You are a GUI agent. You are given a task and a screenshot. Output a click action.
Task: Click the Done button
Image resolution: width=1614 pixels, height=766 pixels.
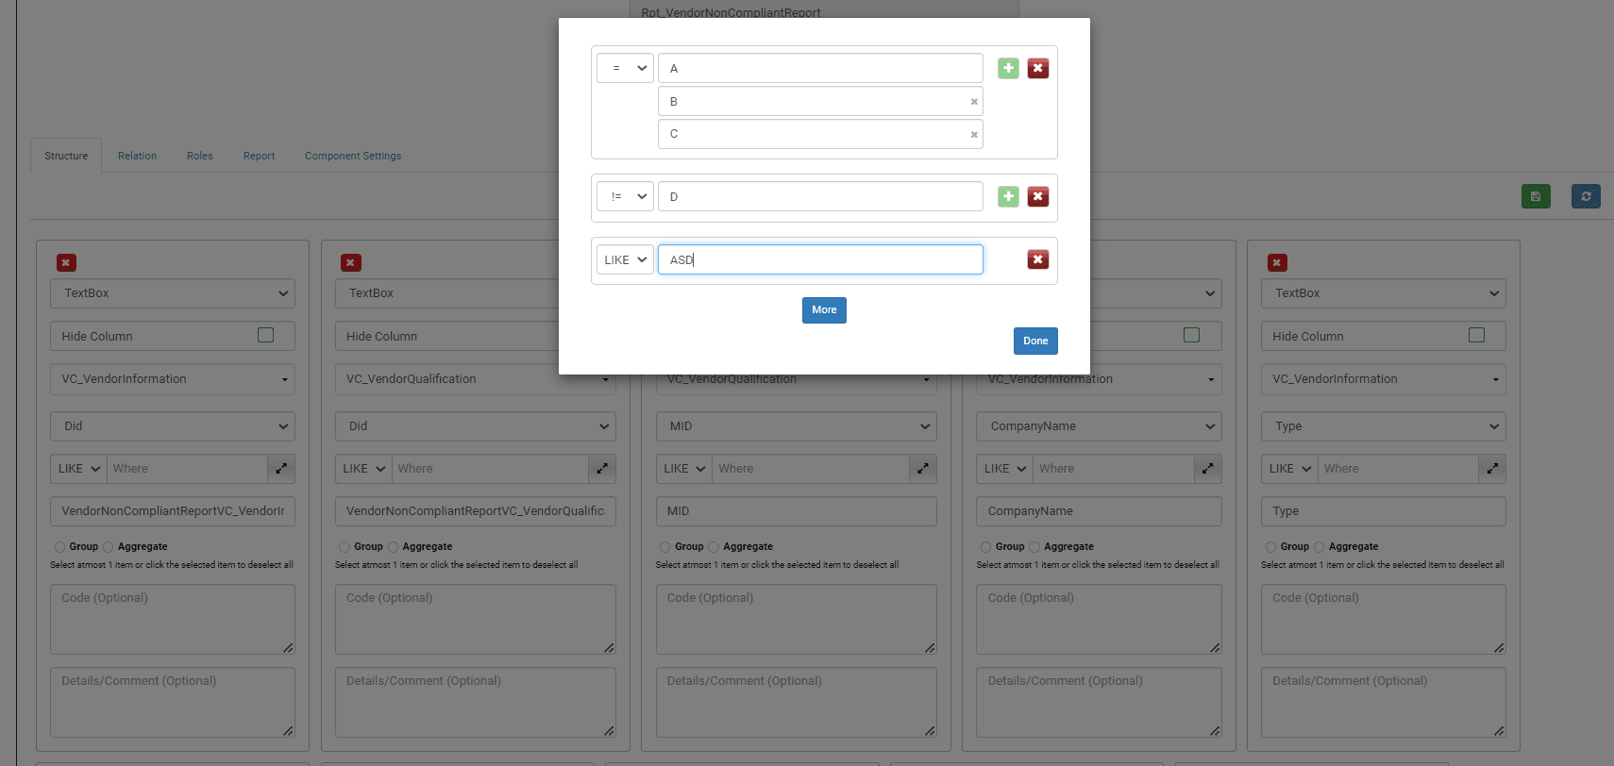pos(1035,341)
